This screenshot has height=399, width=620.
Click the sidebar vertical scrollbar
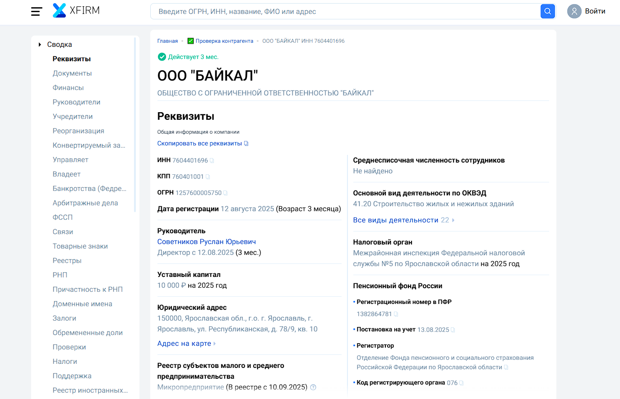click(x=135, y=124)
